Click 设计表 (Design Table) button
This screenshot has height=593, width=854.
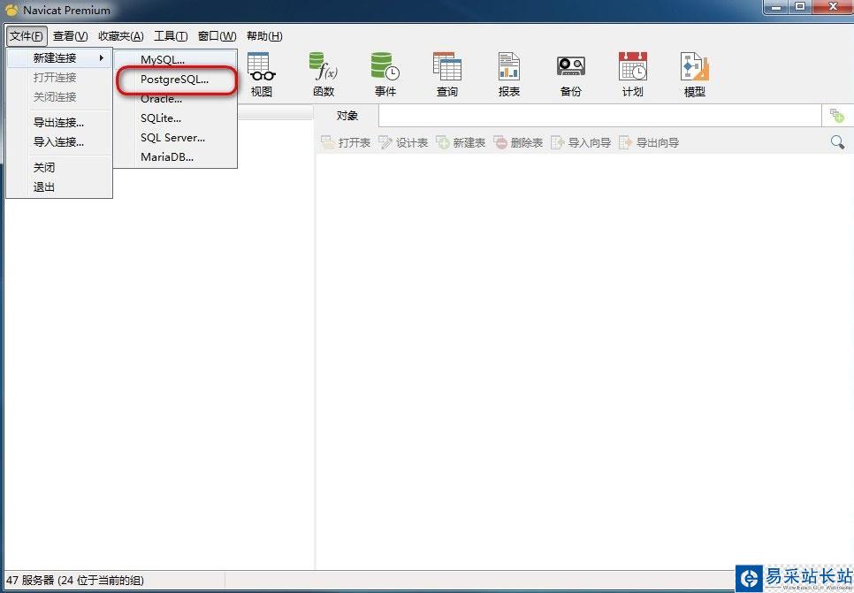(x=403, y=142)
